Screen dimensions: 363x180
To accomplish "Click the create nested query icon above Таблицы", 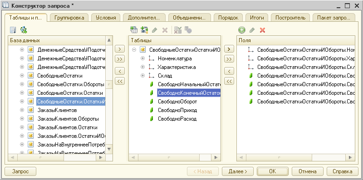I will click(134, 30).
